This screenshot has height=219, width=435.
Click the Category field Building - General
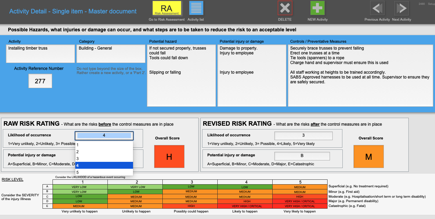111,54
